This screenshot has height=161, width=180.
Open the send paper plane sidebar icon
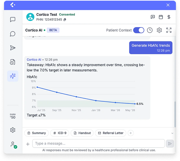click(13, 48)
